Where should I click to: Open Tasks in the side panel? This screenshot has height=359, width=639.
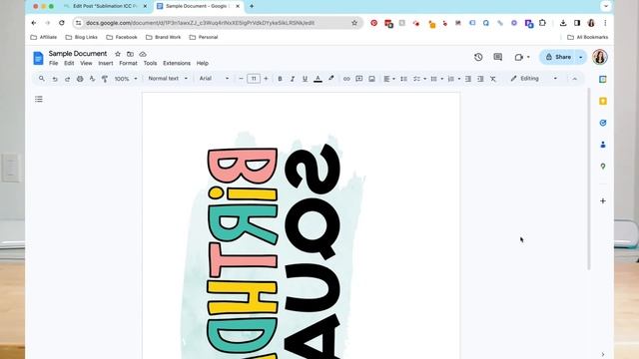(603, 123)
